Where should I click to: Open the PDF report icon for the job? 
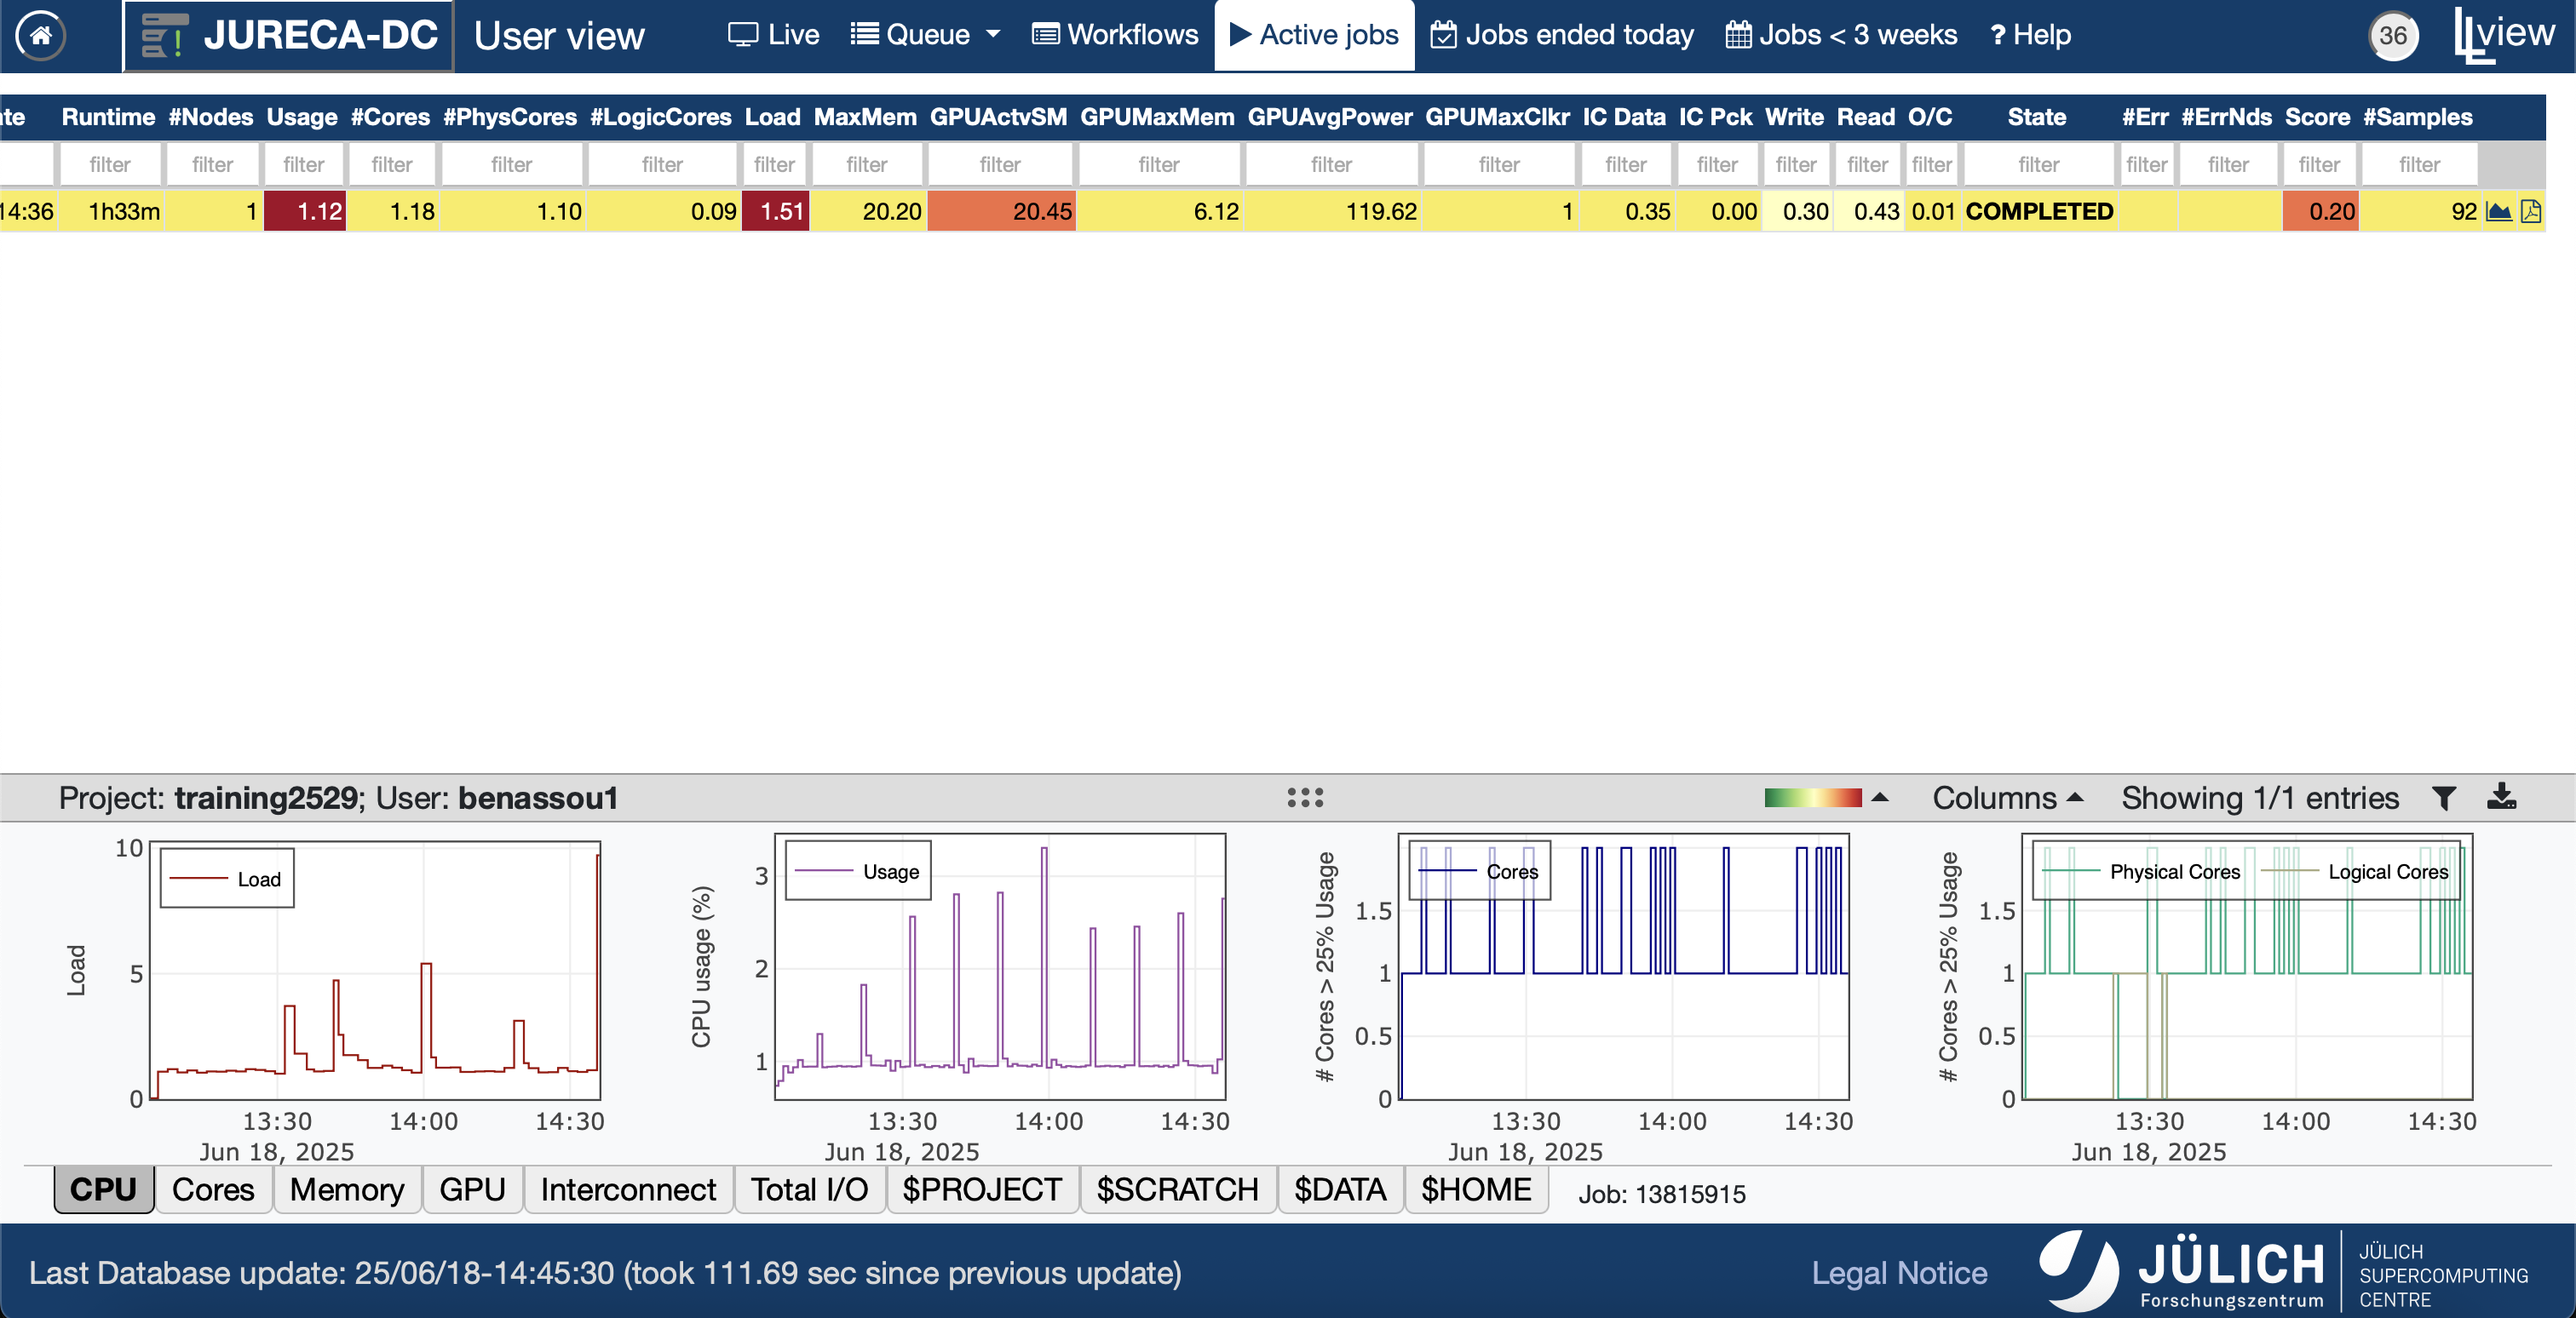click(2530, 212)
